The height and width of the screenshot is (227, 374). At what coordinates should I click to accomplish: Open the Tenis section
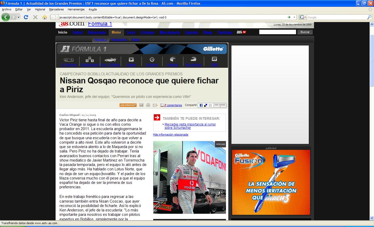point(131,32)
